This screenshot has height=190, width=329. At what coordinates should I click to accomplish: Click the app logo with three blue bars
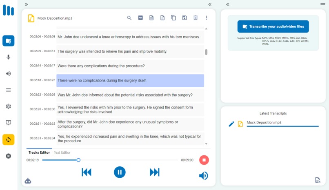[x=9, y=10]
